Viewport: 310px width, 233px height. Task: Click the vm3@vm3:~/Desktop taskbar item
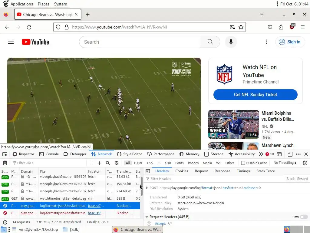(x=35, y=229)
